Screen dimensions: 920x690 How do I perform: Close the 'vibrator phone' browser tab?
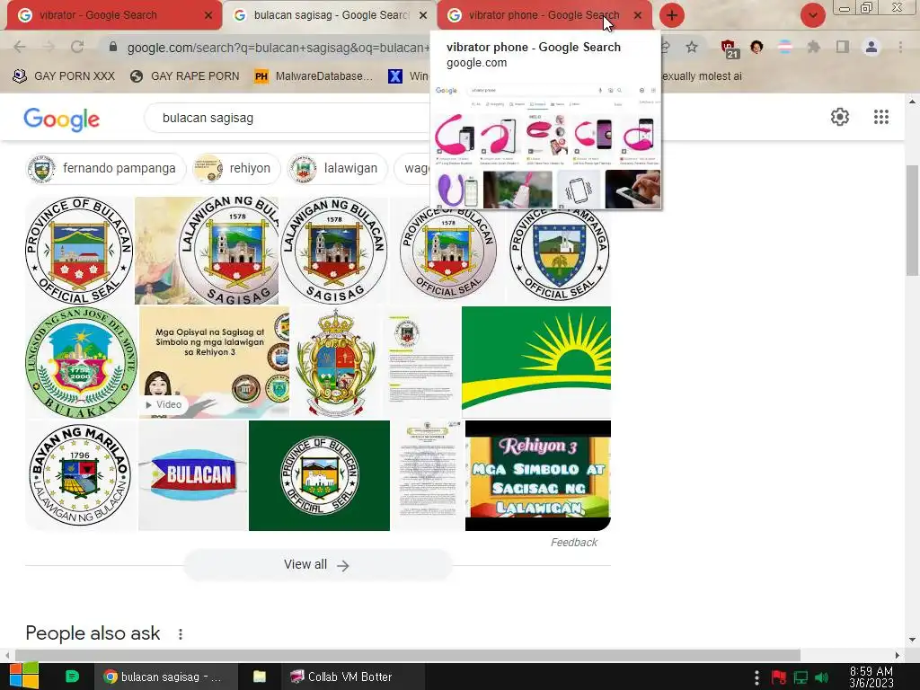coord(638,15)
